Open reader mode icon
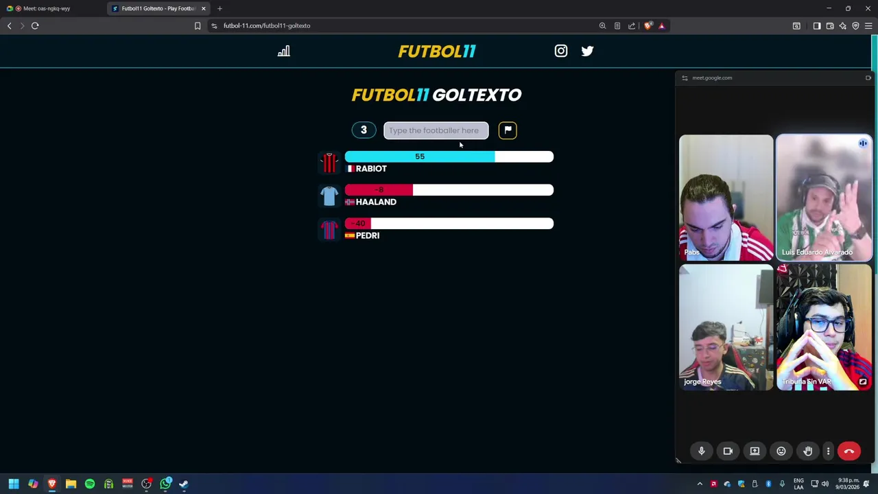 (x=617, y=26)
